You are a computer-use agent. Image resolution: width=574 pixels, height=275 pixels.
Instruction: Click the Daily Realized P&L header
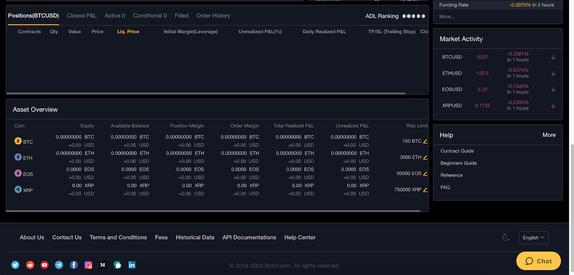[324, 32]
